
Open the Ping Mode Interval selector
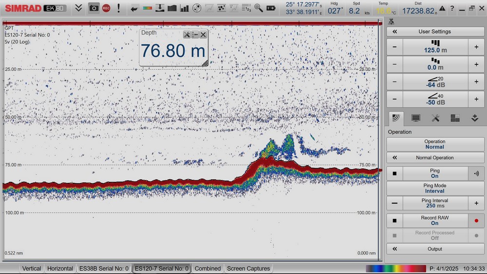(435, 188)
